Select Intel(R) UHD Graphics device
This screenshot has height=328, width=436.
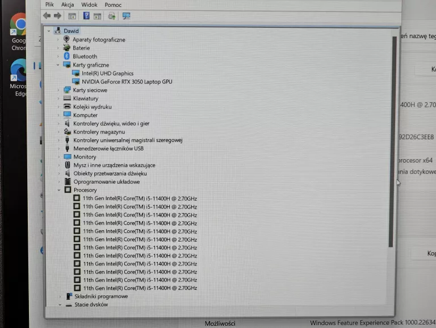coord(107,73)
